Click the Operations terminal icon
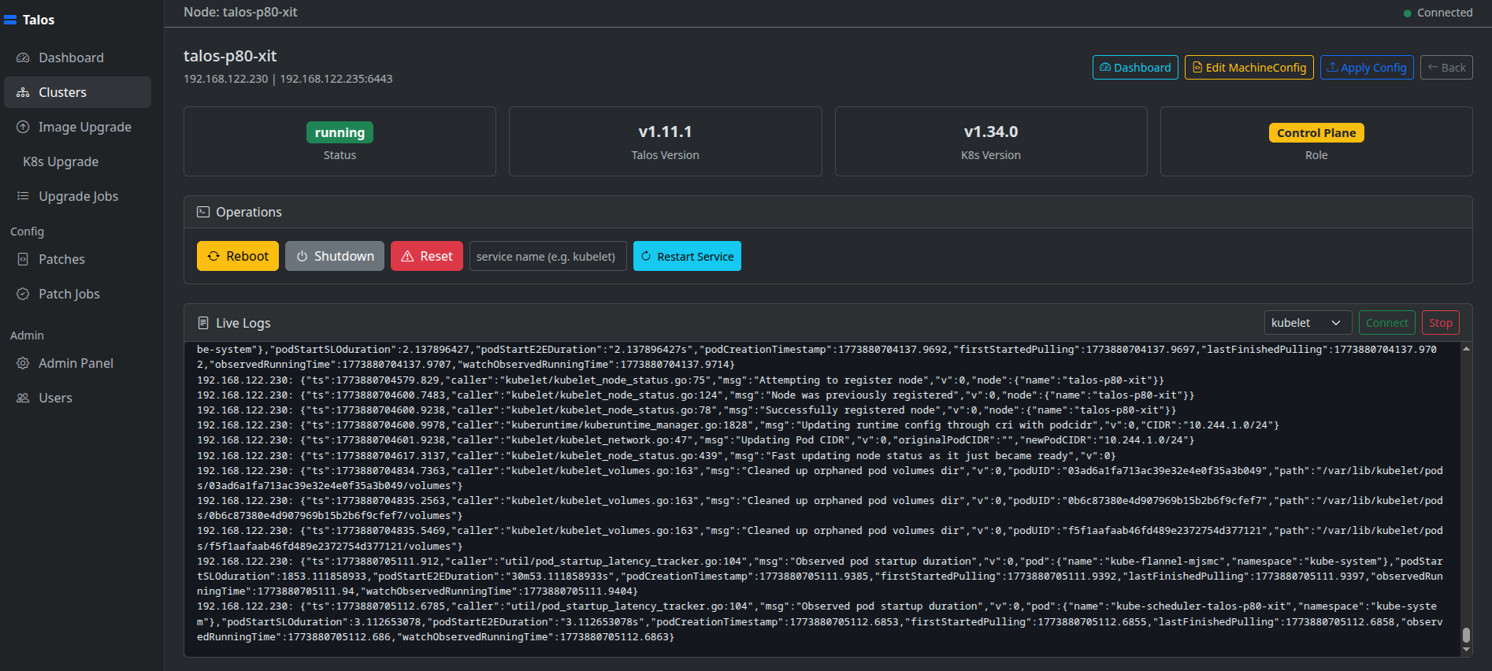 (202, 212)
